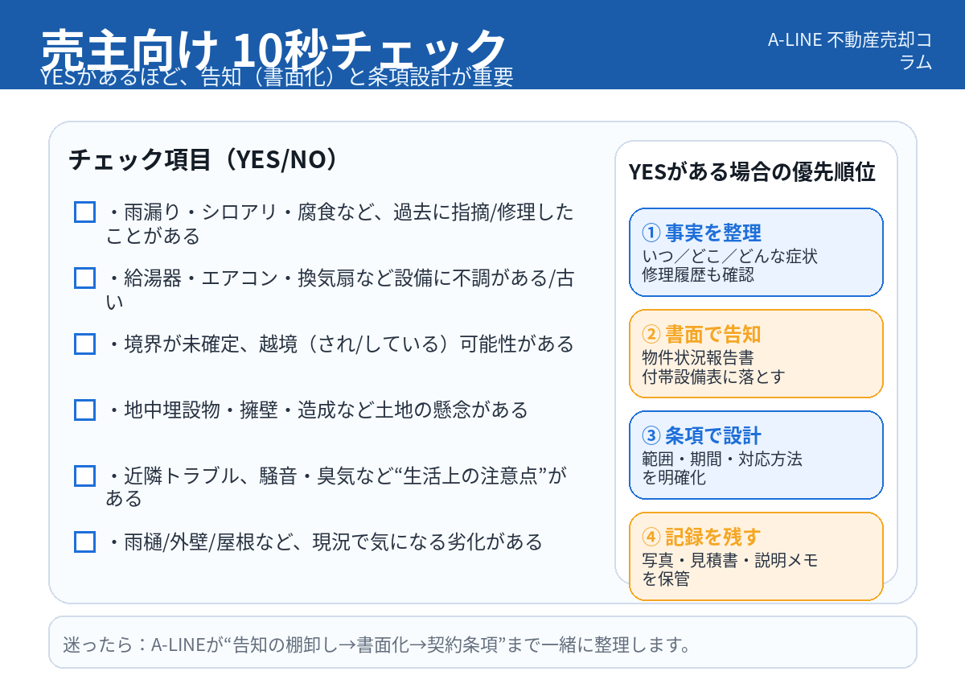This screenshot has height=692, width=965.
Task: Click the いつ／どこ／どんな症状 description
Action: 729,257
